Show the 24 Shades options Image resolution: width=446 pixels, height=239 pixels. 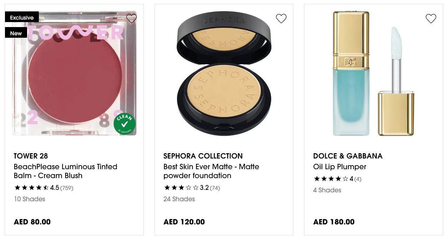tap(179, 199)
